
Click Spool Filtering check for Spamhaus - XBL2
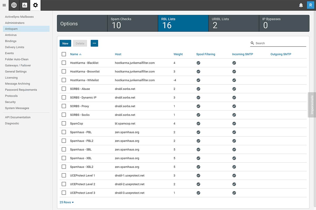[x=198, y=167]
